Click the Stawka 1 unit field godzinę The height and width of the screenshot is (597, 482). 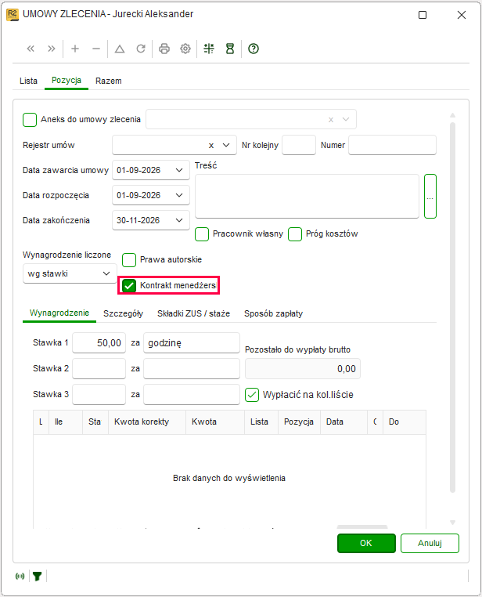click(192, 343)
